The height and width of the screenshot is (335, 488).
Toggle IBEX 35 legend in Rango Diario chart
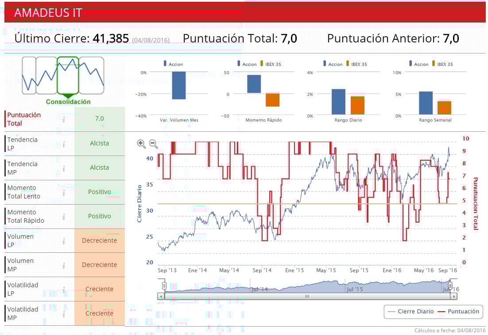(x=356, y=64)
